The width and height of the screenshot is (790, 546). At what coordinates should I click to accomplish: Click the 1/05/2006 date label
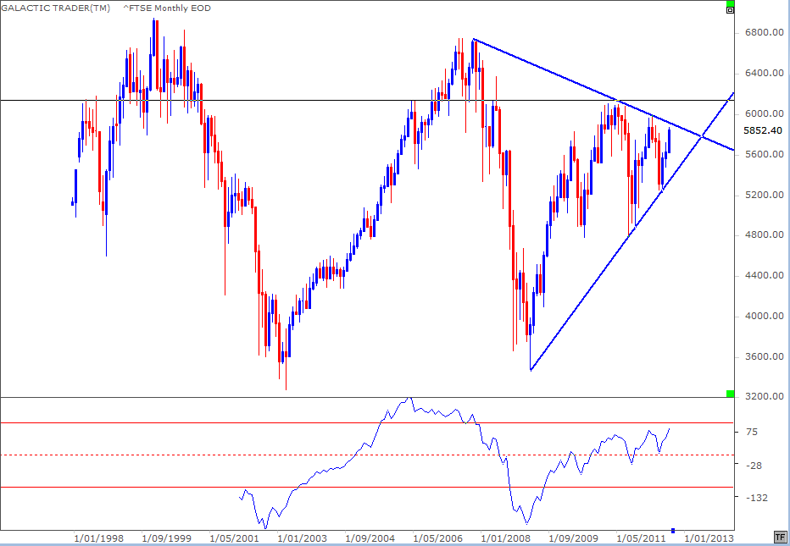[438, 538]
